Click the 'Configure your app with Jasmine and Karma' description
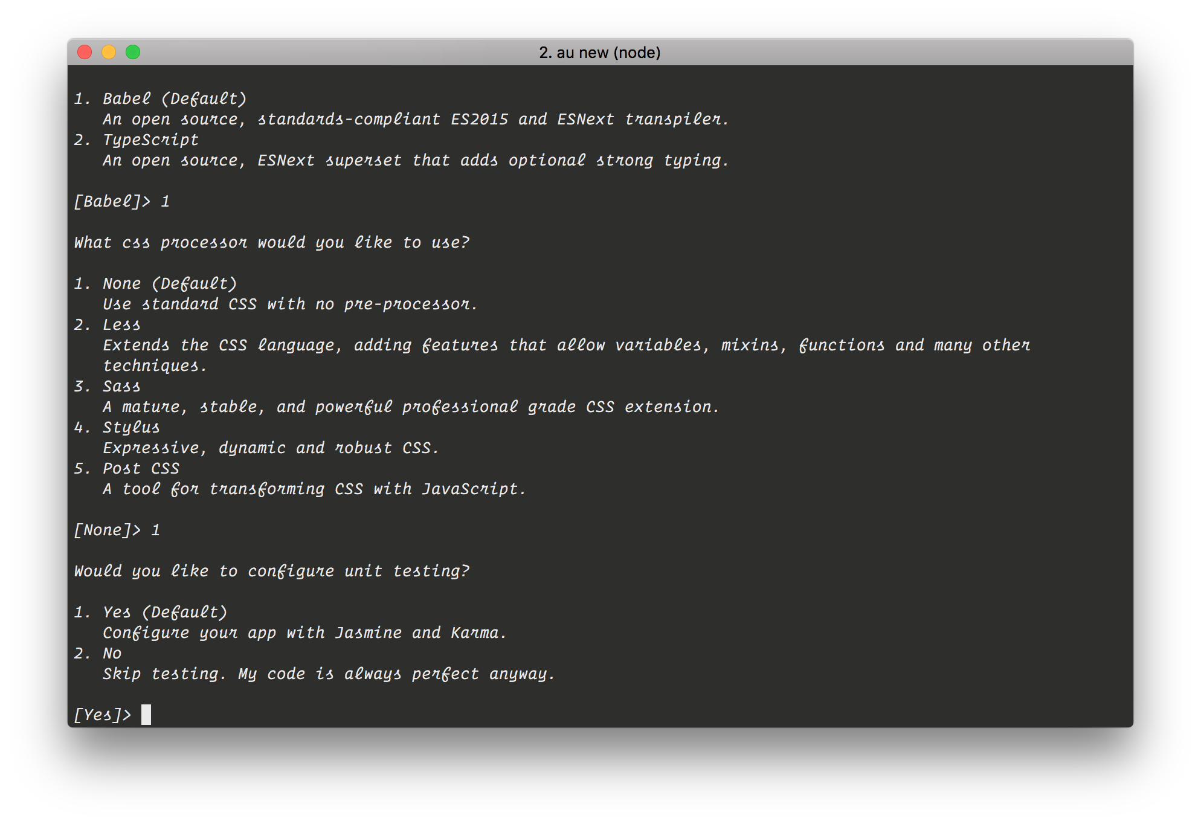Screen dimensions: 1201x824 coord(304,632)
